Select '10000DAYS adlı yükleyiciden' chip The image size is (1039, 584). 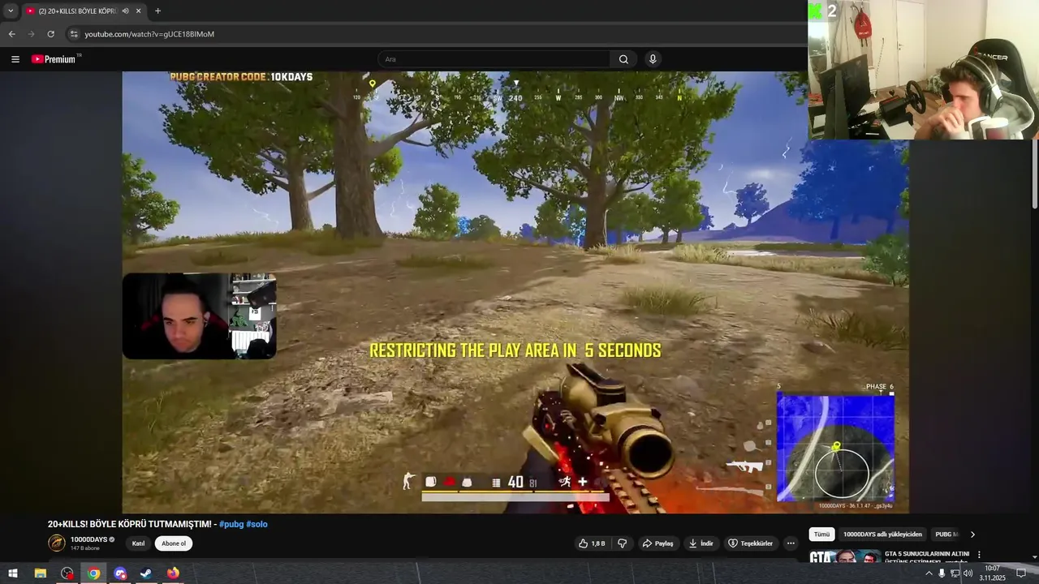882,535
